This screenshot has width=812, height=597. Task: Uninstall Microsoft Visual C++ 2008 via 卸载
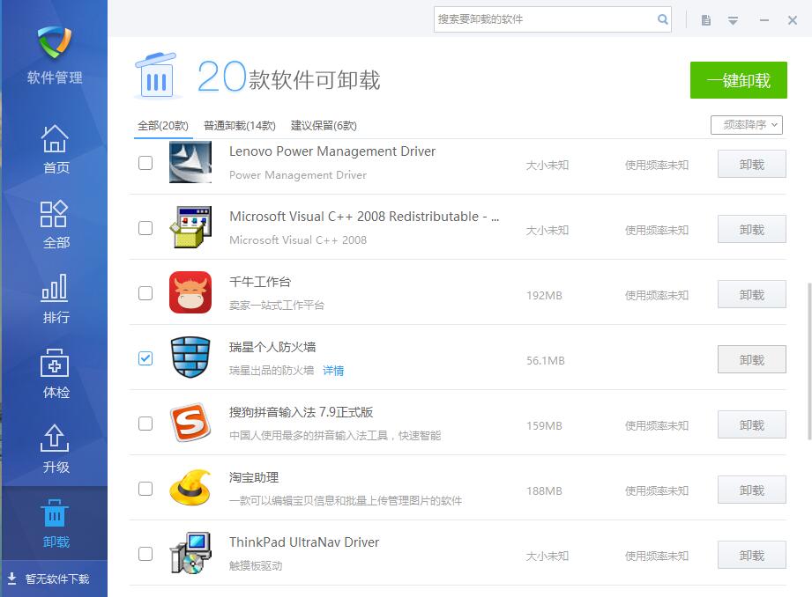(751, 229)
